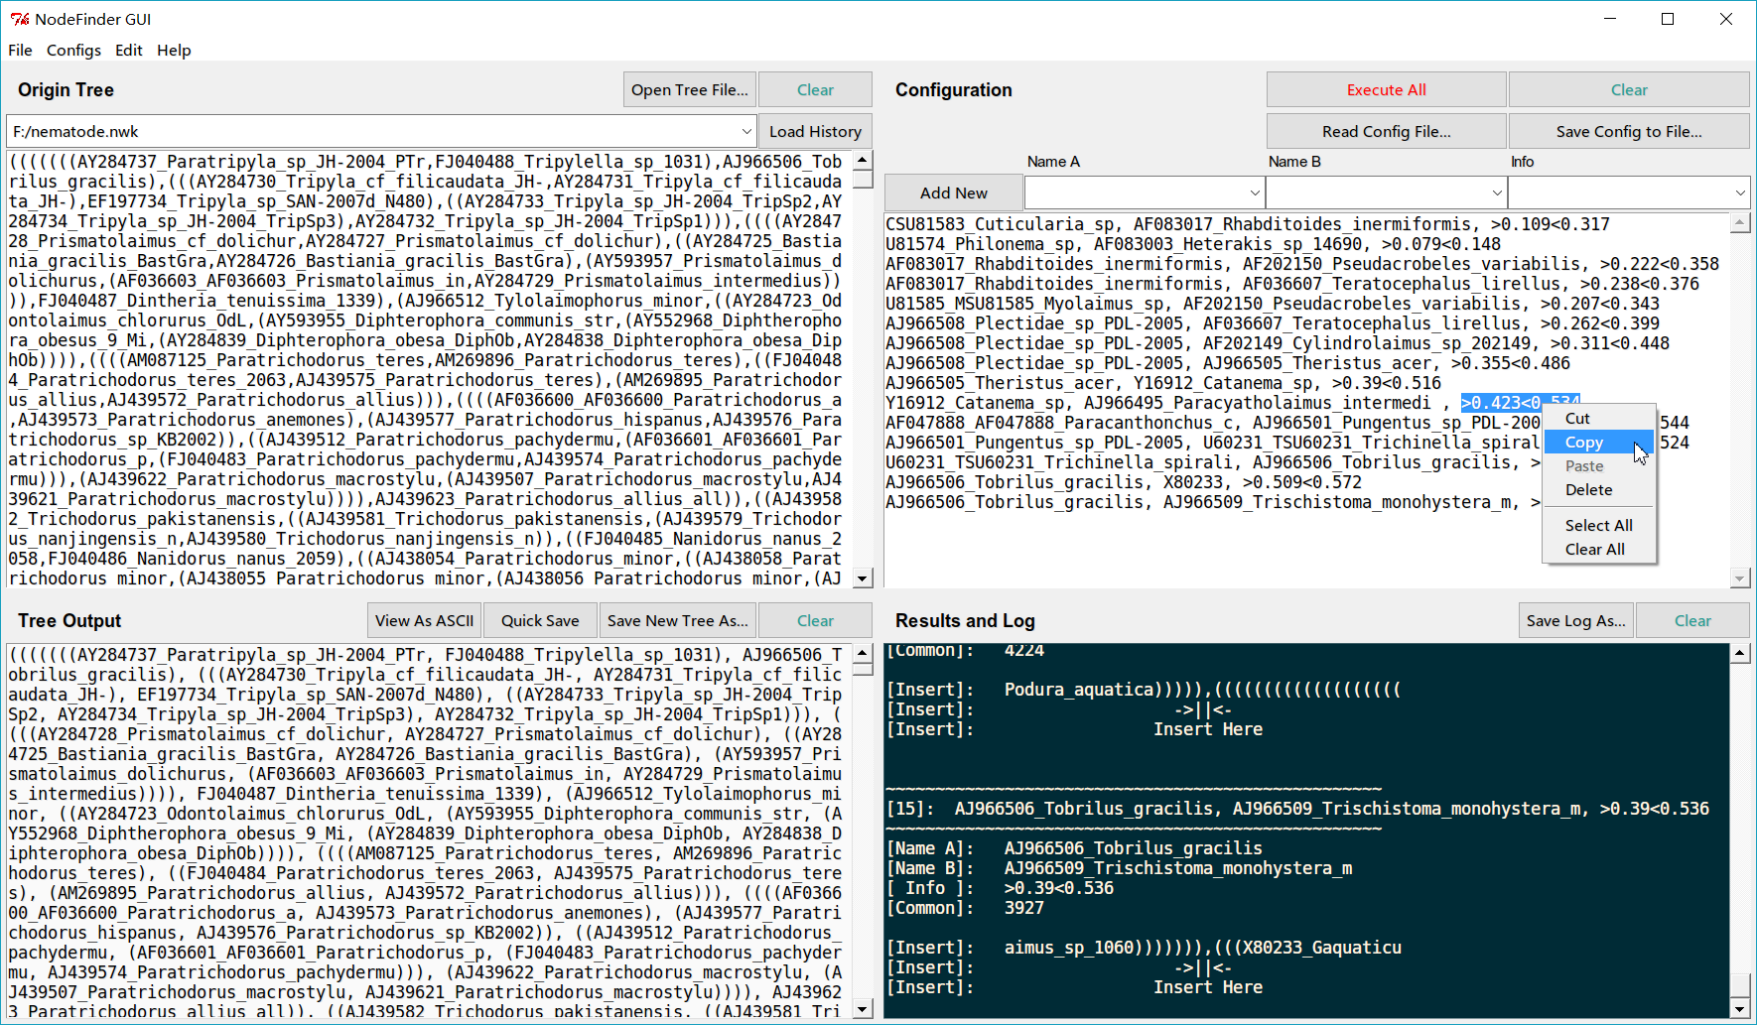Click the config line starting U81574_Philonema_sp
The width and height of the screenshot is (1757, 1025).
1193,244
